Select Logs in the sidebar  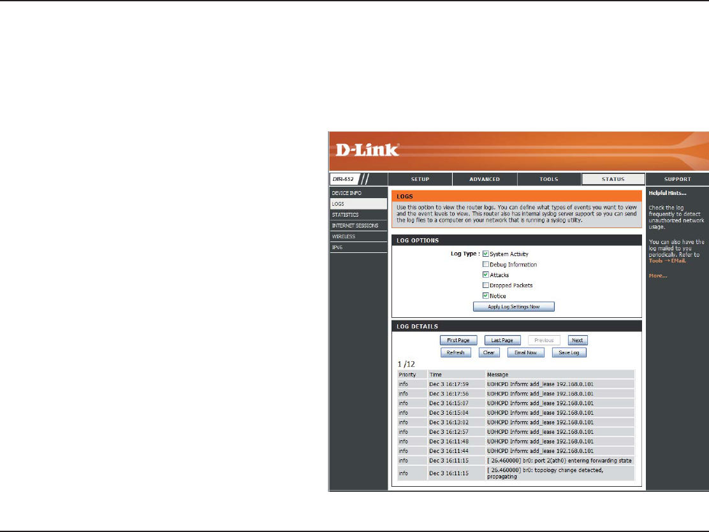tap(358, 204)
